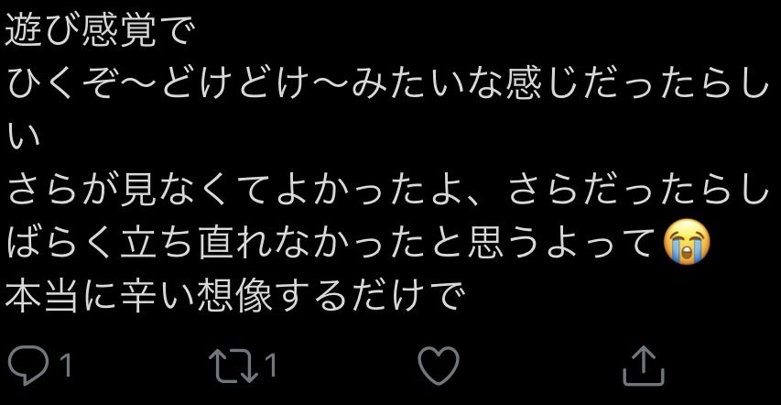The height and width of the screenshot is (405, 781).
Task: Click the reply count number 1
Action: [x=65, y=367]
